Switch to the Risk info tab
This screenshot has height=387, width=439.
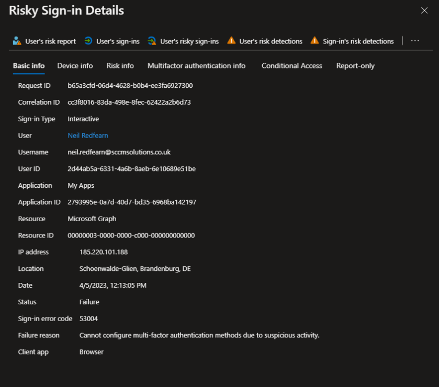pos(120,65)
